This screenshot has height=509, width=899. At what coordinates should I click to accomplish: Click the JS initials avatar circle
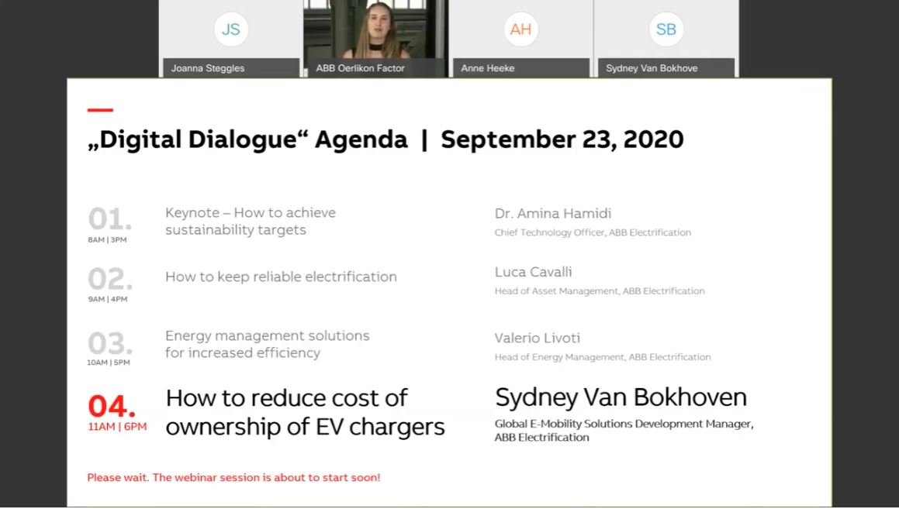[x=230, y=29]
